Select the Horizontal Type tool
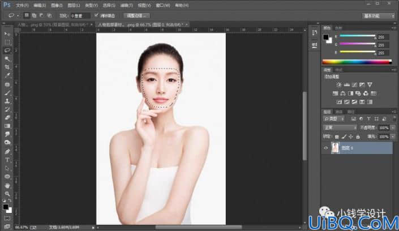 point(7,160)
